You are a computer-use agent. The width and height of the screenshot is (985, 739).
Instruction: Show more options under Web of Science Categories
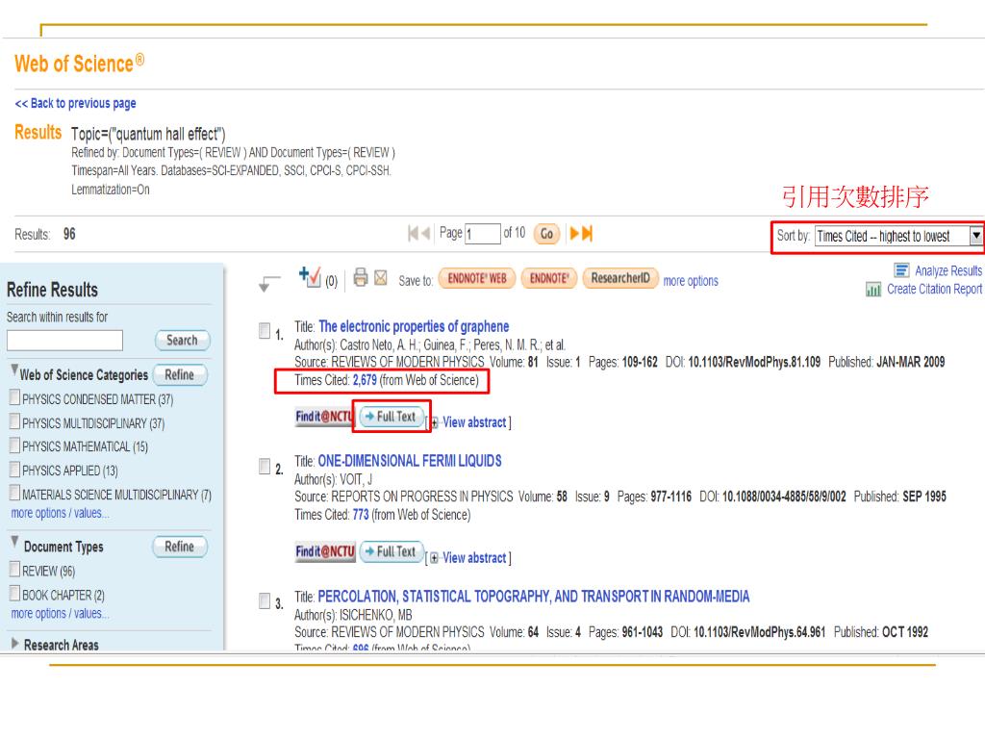[60, 514]
